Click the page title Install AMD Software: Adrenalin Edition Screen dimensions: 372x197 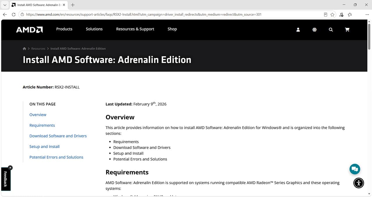coord(107,60)
